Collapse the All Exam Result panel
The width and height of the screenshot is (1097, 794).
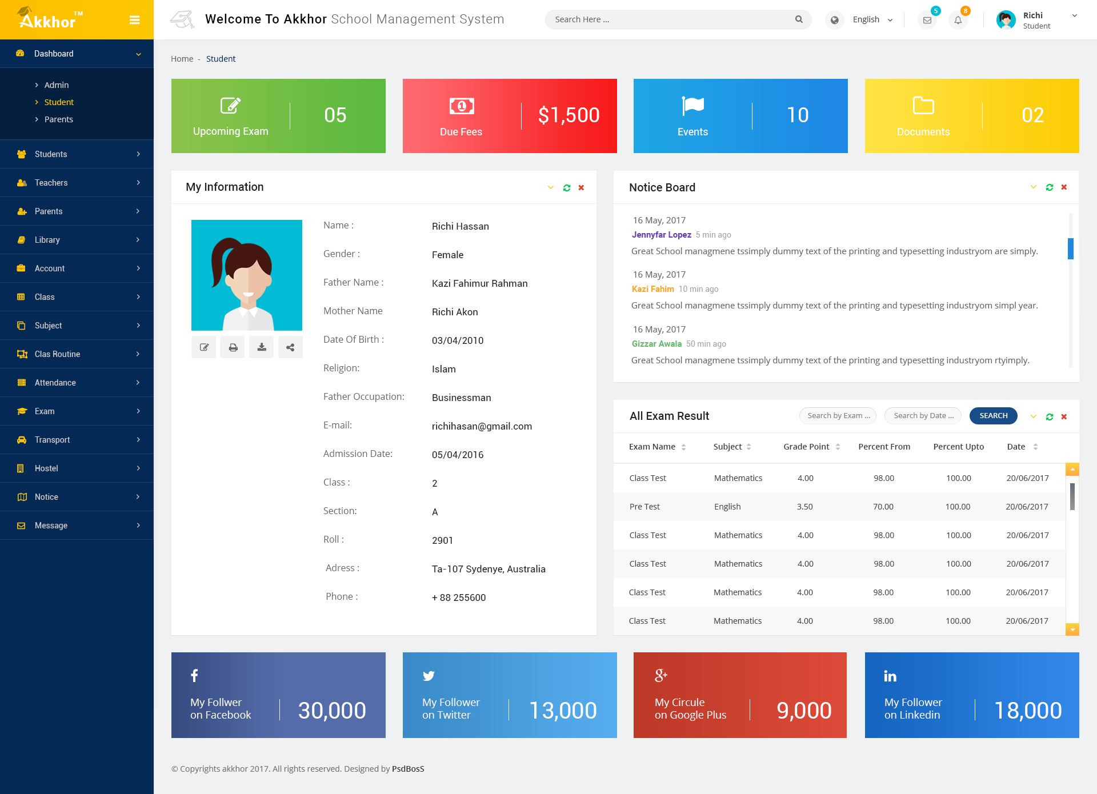1033,416
